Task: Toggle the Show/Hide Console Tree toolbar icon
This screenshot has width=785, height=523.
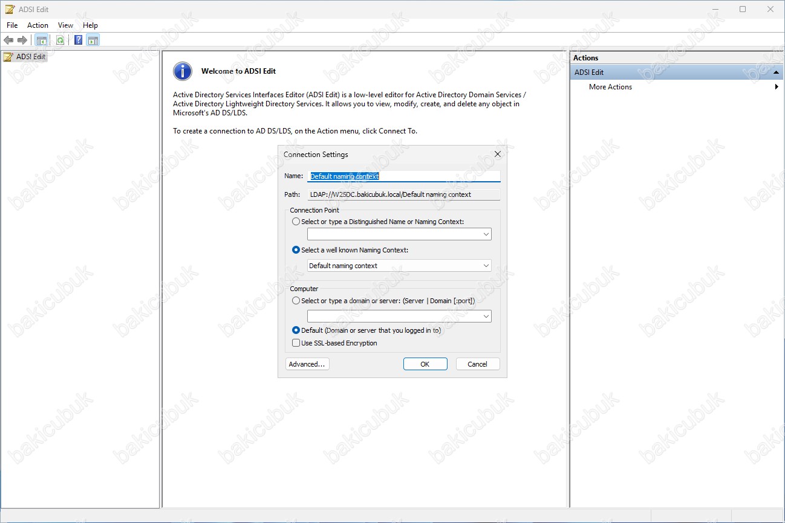Action: [42, 40]
